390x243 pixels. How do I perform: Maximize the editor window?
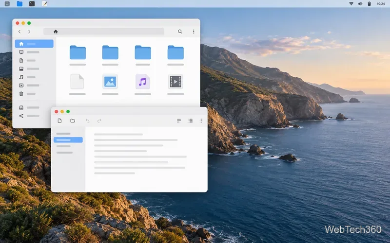coord(68,112)
